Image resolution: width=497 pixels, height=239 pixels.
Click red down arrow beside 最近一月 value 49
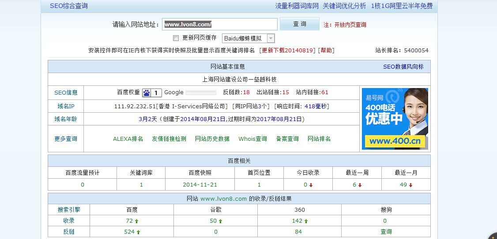tap(411, 185)
